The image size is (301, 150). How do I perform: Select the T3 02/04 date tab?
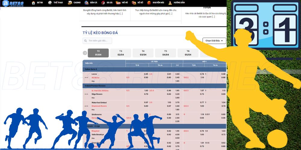click(x=121, y=53)
